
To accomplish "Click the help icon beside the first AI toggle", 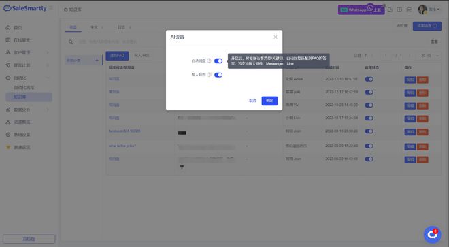I will pyautogui.click(x=209, y=61).
